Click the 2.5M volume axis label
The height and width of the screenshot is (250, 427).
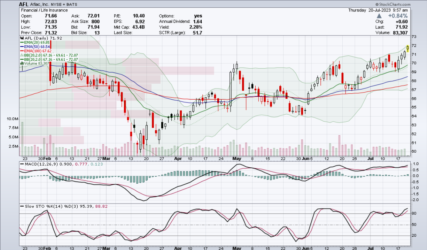click(x=14, y=146)
